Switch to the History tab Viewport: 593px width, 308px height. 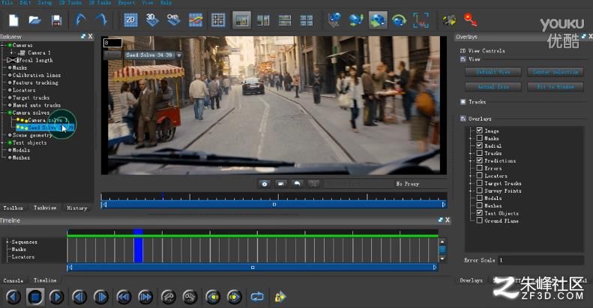[x=76, y=208]
